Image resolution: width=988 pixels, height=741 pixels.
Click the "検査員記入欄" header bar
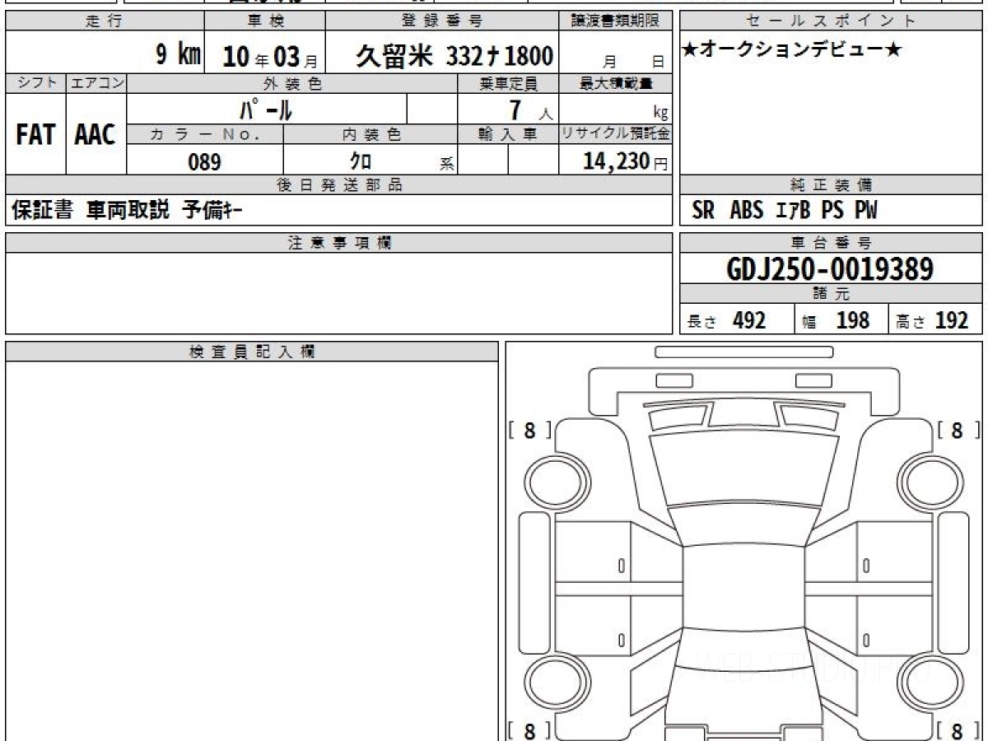pyautogui.click(x=252, y=352)
